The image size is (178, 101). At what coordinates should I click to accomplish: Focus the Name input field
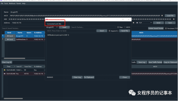pos(34,12)
